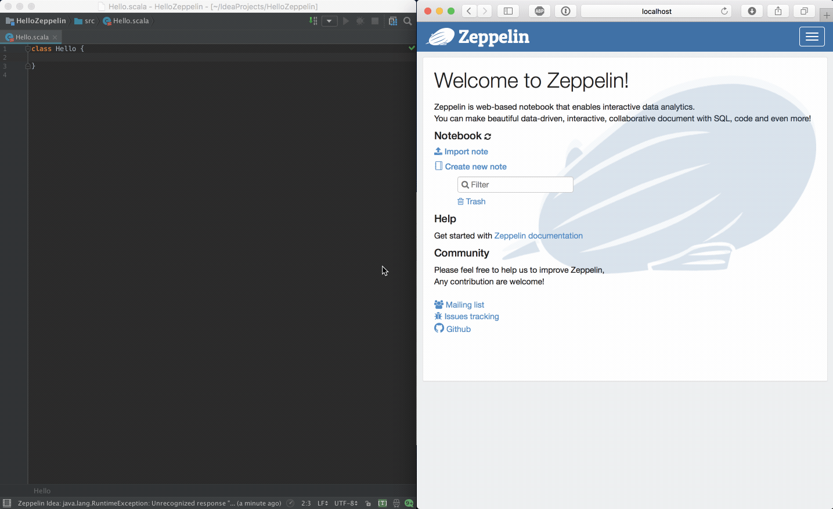Open the Trash folder link
Image resolution: width=833 pixels, height=509 pixels.
pos(471,201)
